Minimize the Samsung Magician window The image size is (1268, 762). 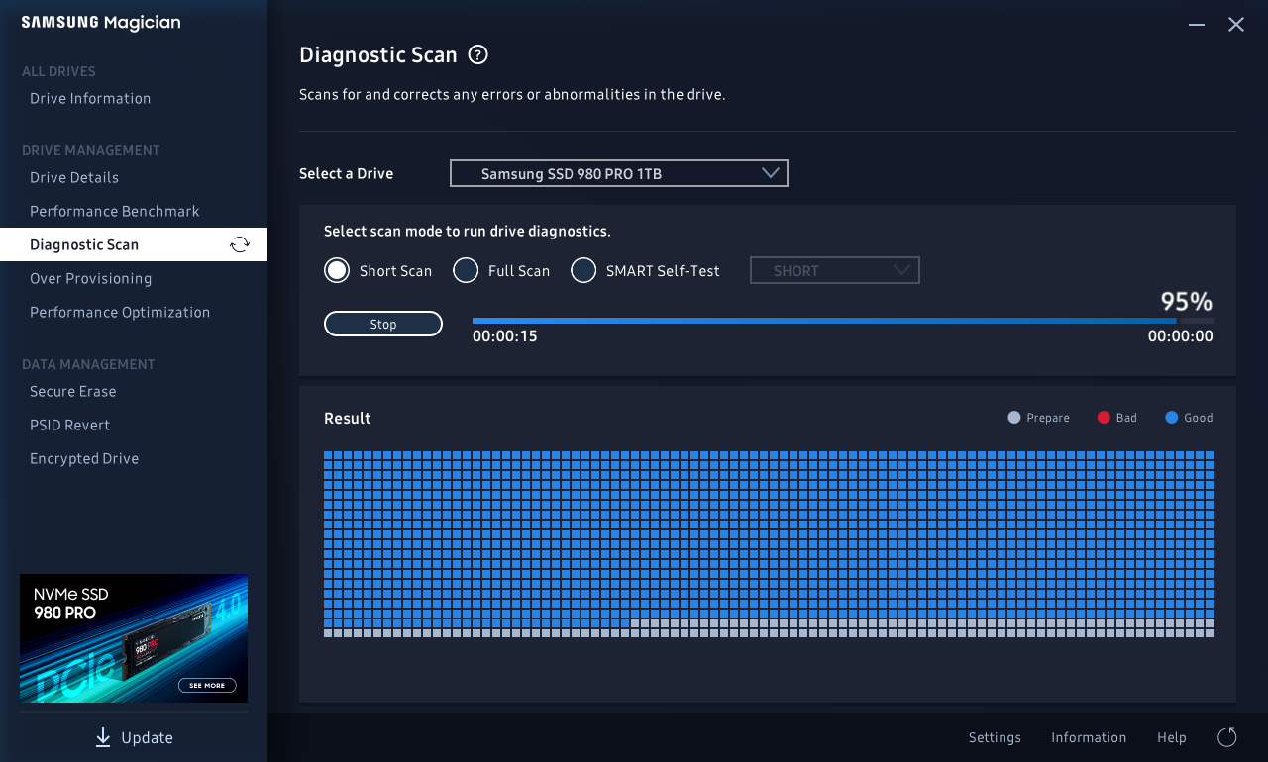coord(1197,24)
